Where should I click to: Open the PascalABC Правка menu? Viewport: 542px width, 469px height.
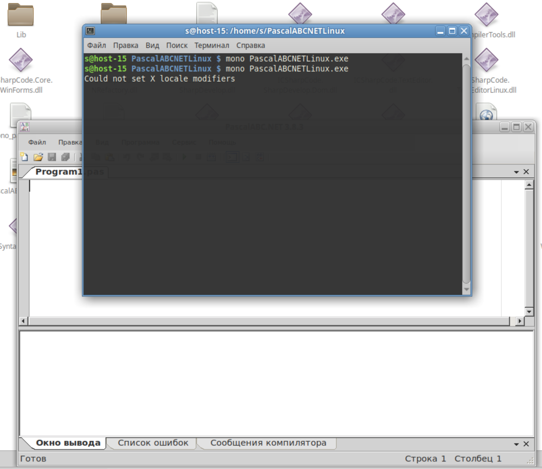pos(70,142)
